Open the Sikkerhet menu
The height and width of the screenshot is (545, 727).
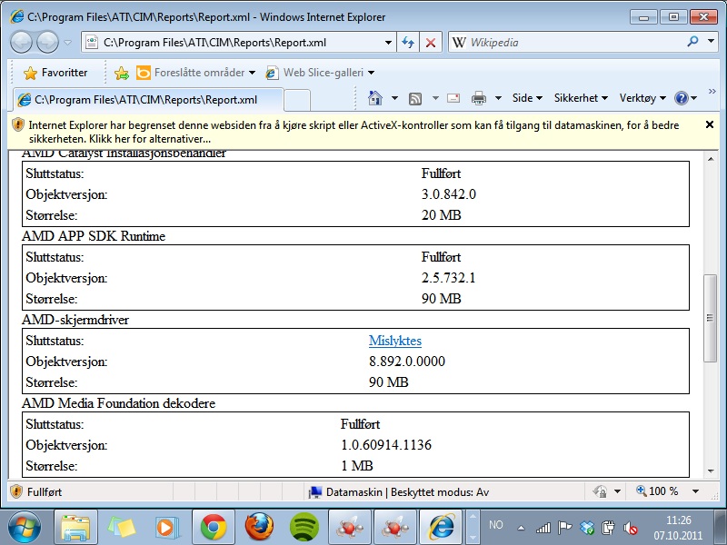[x=580, y=98]
